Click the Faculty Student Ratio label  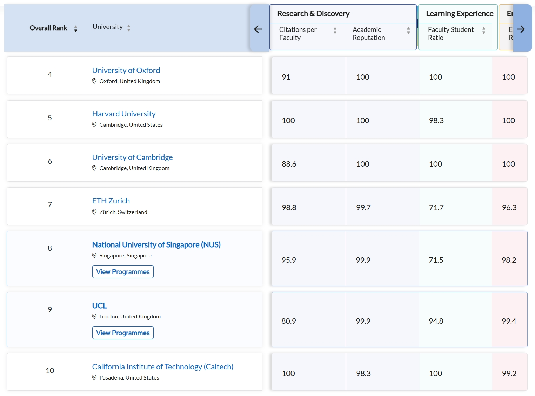pos(451,34)
